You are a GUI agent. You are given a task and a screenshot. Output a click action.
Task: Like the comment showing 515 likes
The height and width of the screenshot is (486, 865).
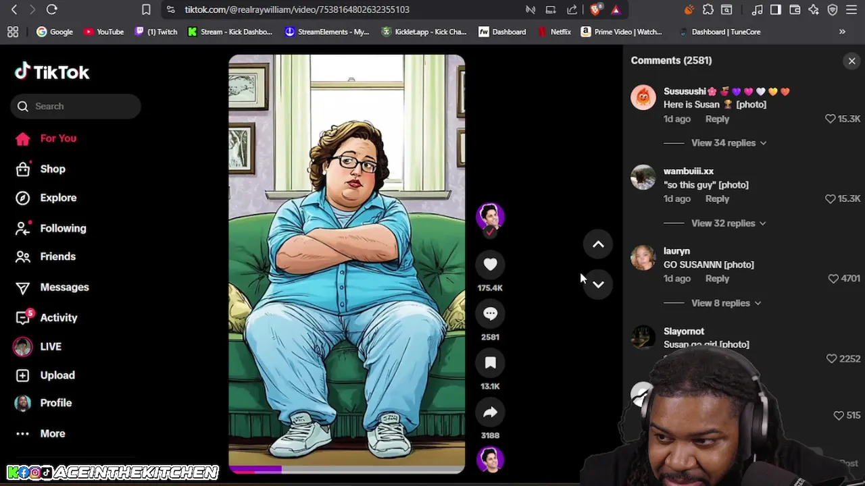coord(839,415)
